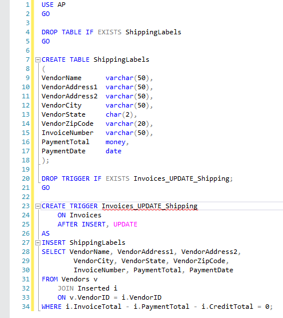Click line number 3 in the gutter

click(x=28, y=23)
